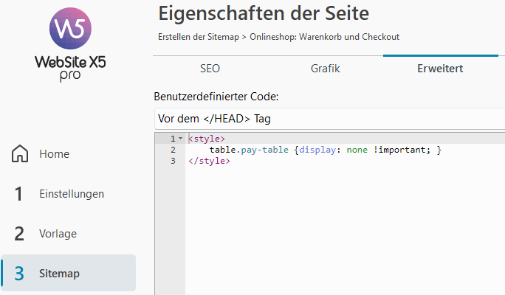This screenshot has width=505, height=295.
Task: Click the step number 3 icon beside Sitemap
Action: point(19,274)
